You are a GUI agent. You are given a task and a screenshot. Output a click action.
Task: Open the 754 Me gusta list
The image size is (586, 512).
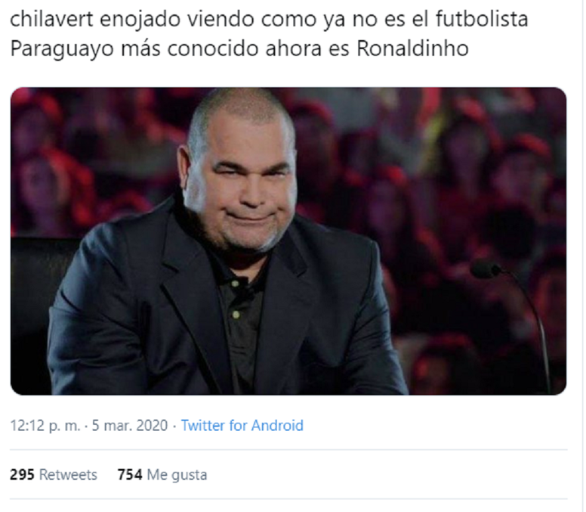[x=162, y=475]
